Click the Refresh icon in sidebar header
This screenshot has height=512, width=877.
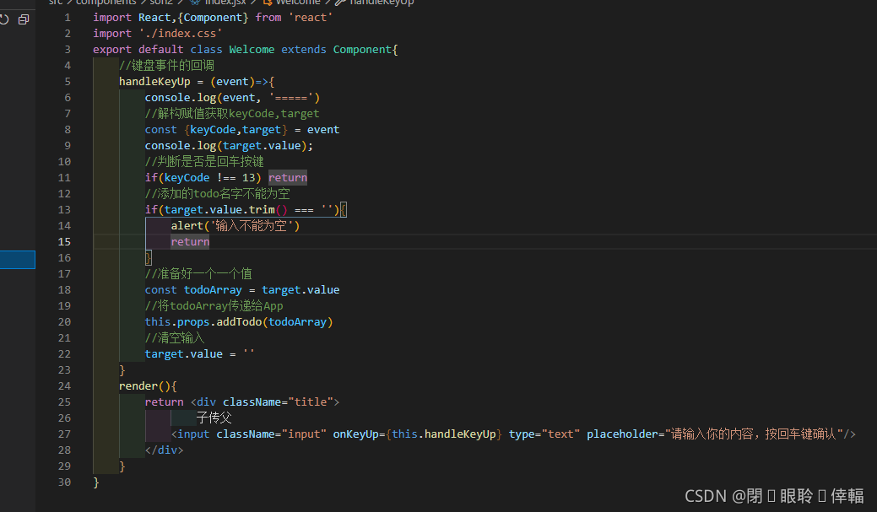coord(4,19)
